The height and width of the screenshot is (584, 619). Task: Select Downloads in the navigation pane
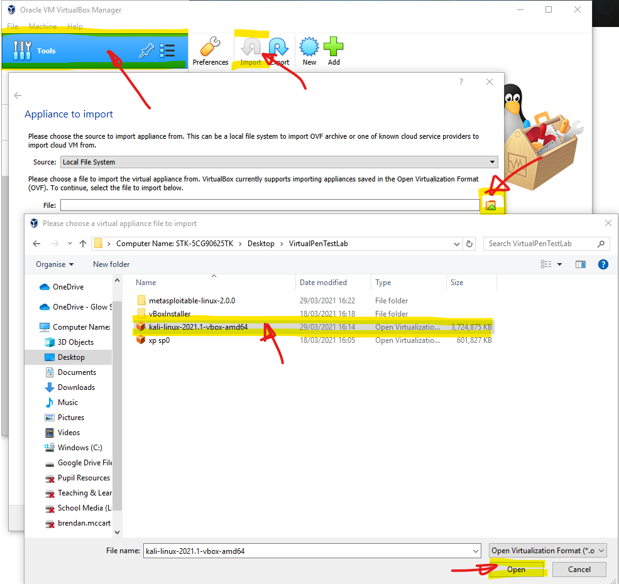point(76,387)
